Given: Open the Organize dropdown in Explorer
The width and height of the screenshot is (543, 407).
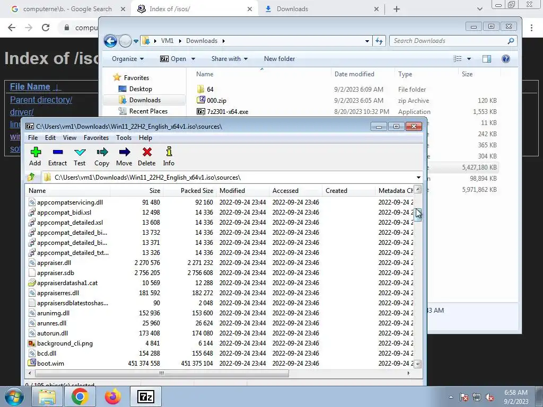Looking at the screenshot, I should (128, 59).
